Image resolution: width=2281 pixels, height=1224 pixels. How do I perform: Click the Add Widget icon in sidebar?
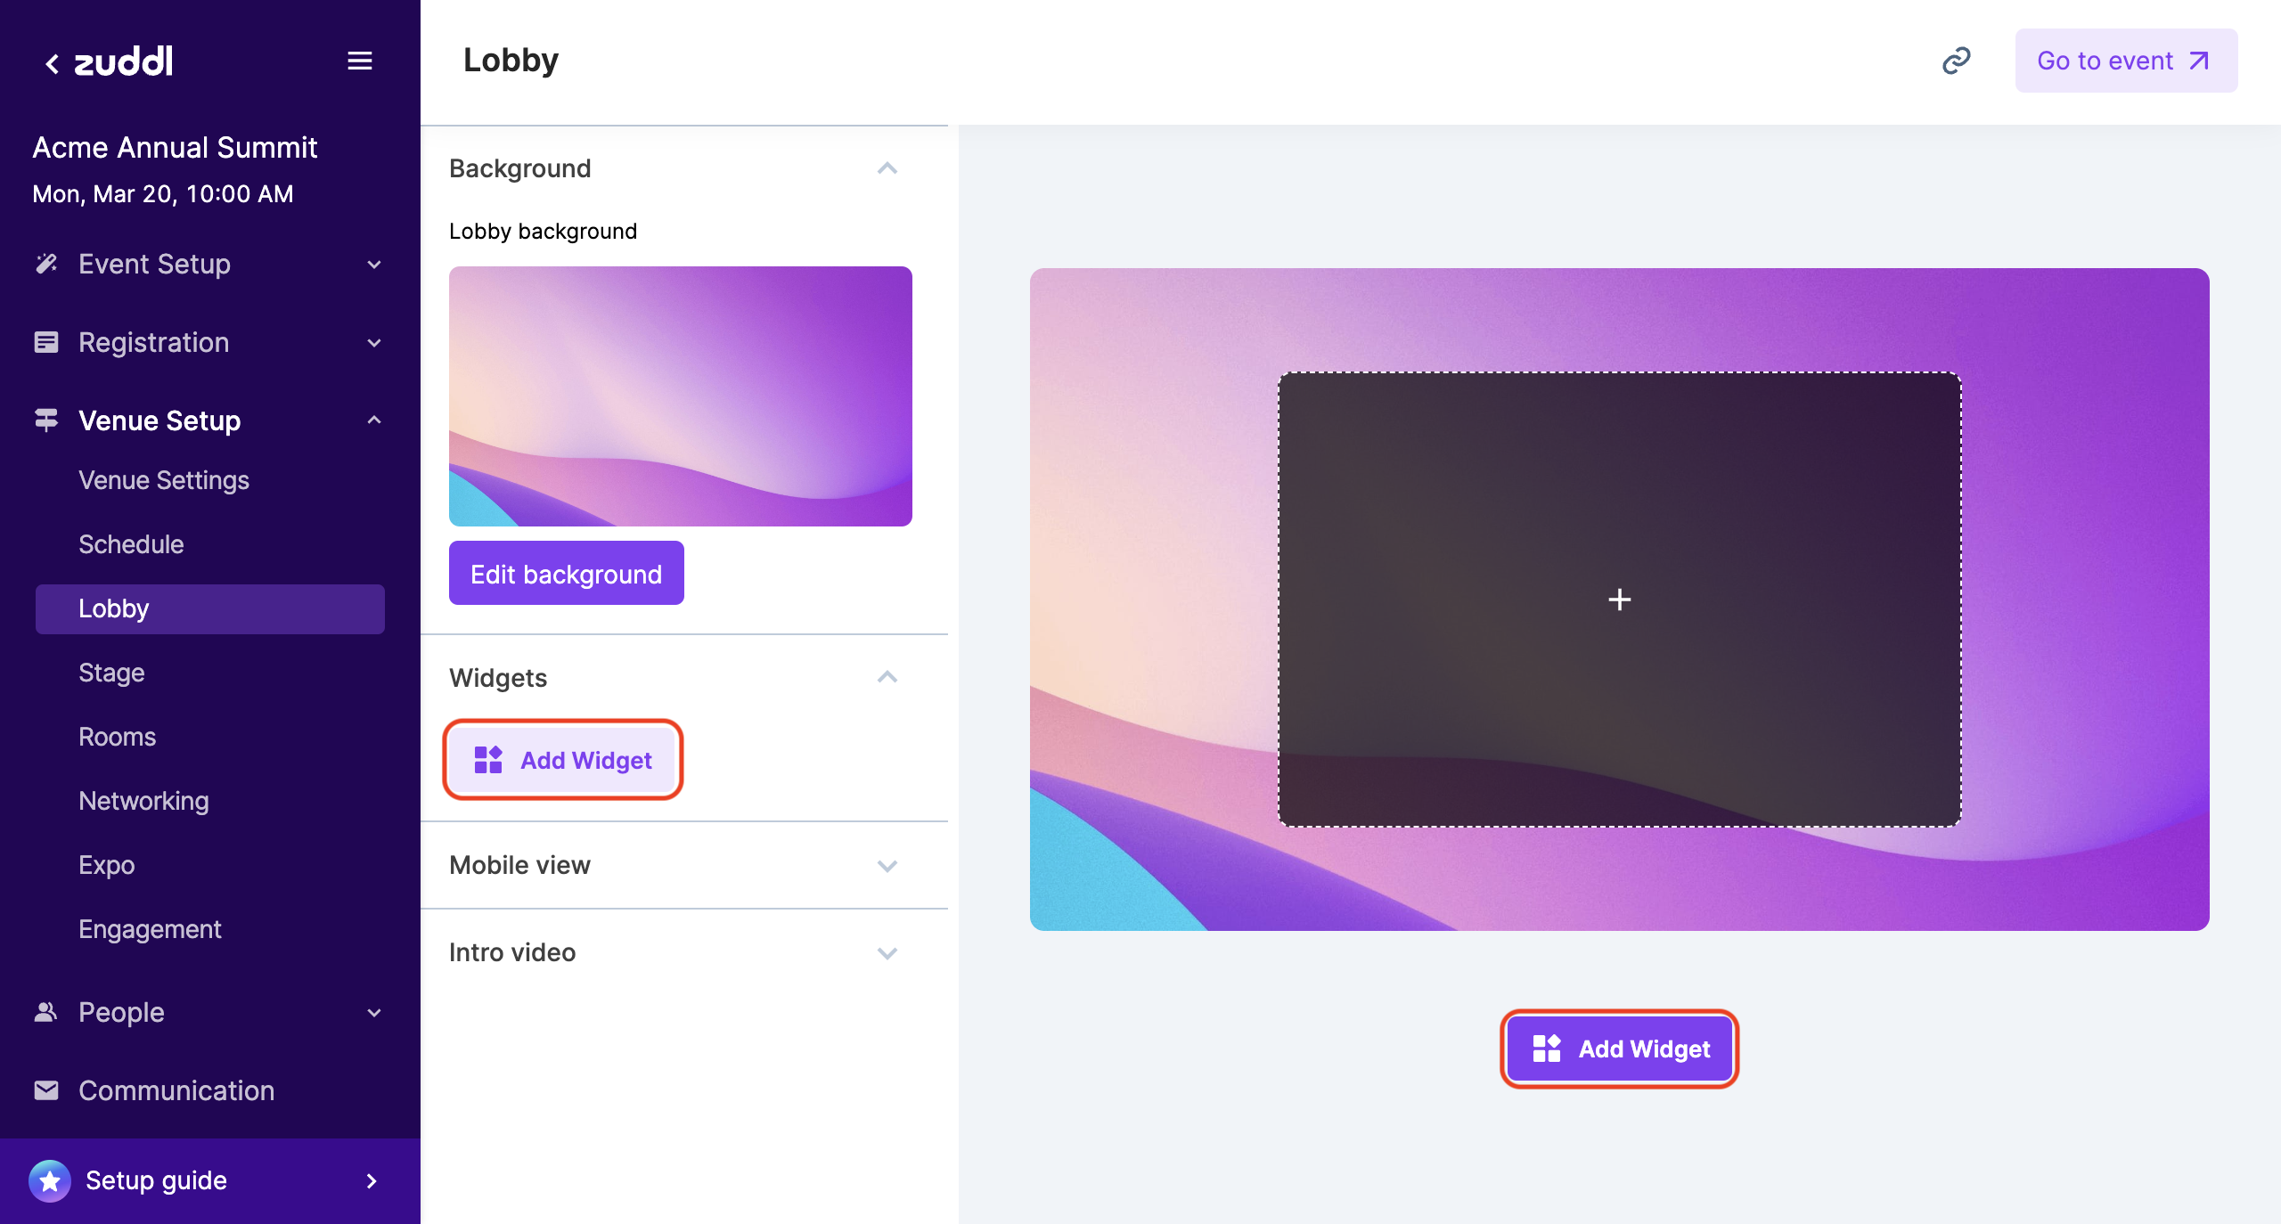pos(487,758)
